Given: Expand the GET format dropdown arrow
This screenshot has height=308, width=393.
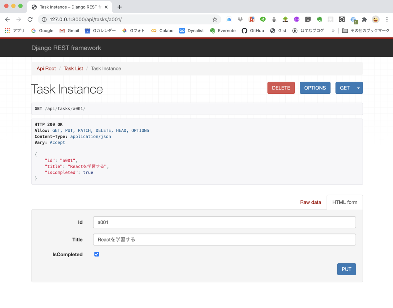Looking at the screenshot, I should point(358,88).
